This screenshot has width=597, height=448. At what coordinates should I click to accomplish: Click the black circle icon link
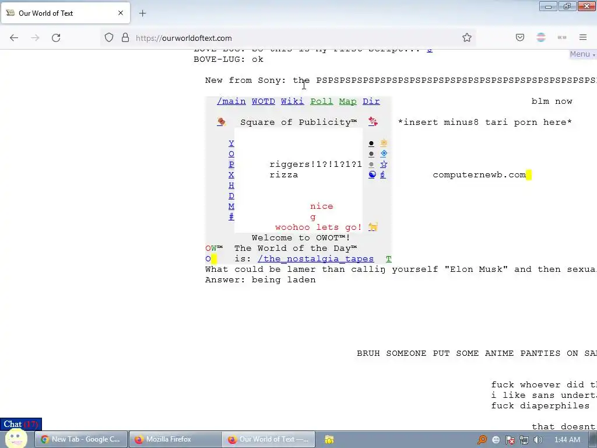pyautogui.click(x=371, y=143)
